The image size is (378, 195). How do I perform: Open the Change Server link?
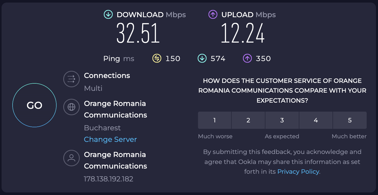[110, 139]
